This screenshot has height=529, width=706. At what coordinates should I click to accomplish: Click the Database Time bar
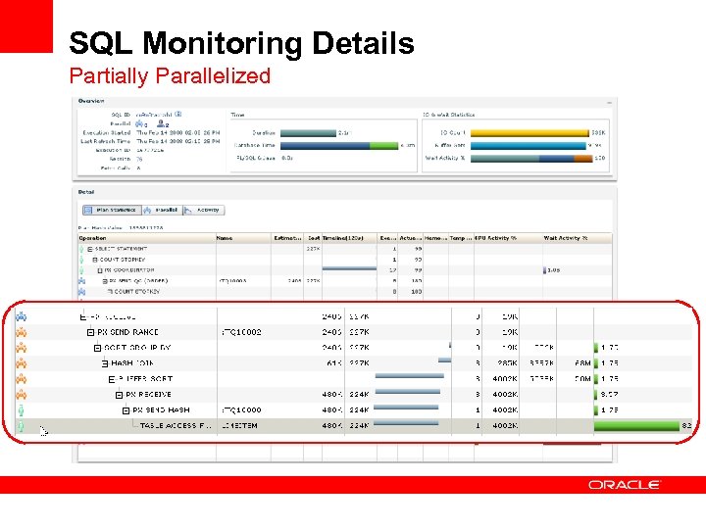point(339,146)
